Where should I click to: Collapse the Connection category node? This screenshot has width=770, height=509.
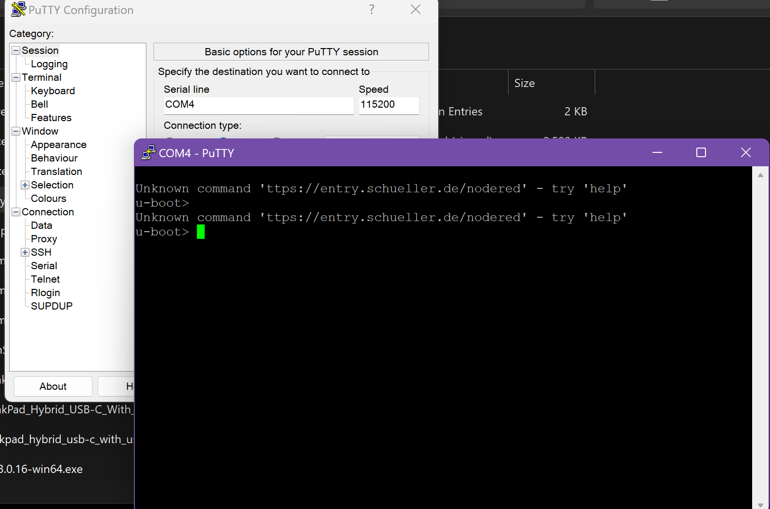pyautogui.click(x=16, y=212)
